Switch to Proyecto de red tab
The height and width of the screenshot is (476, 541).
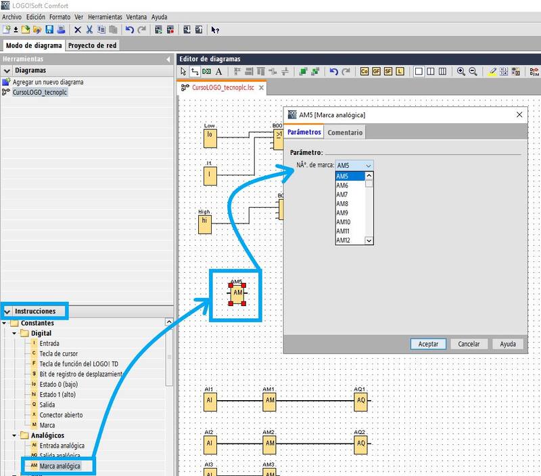[92, 45]
